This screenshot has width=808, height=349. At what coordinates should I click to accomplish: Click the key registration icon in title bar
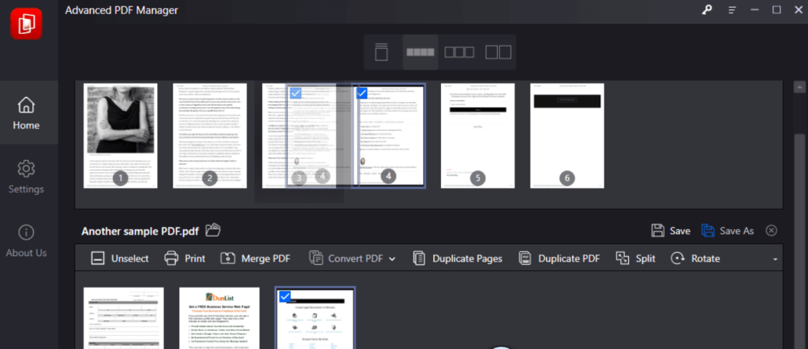click(706, 9)
